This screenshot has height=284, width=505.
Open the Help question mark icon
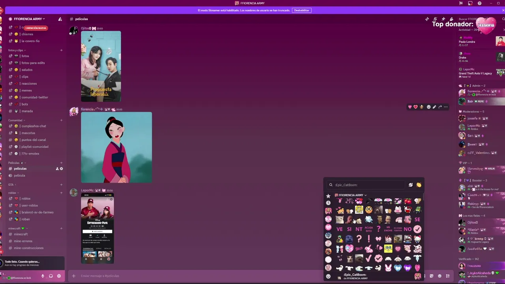point(479,3)
